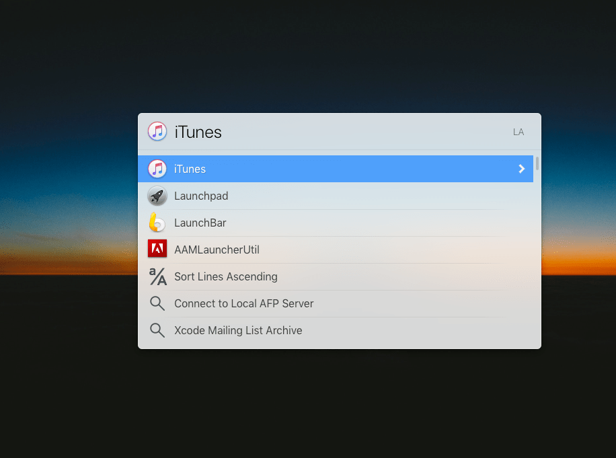The image size is (616, 458).
Task: Click the yellow LaunchBar app icon
Action: coord(157,223)
